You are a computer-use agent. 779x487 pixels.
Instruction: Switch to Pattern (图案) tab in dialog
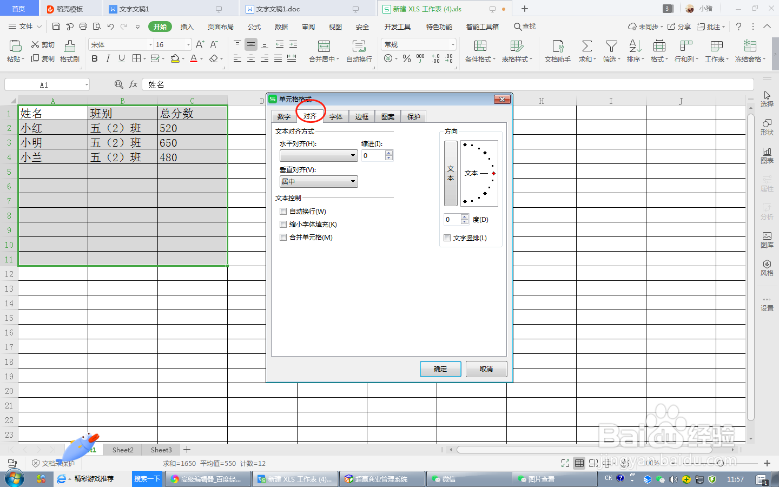click(x=388, y=117)
